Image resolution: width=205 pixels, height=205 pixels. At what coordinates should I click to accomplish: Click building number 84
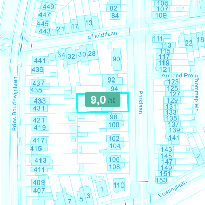point(115,16)
